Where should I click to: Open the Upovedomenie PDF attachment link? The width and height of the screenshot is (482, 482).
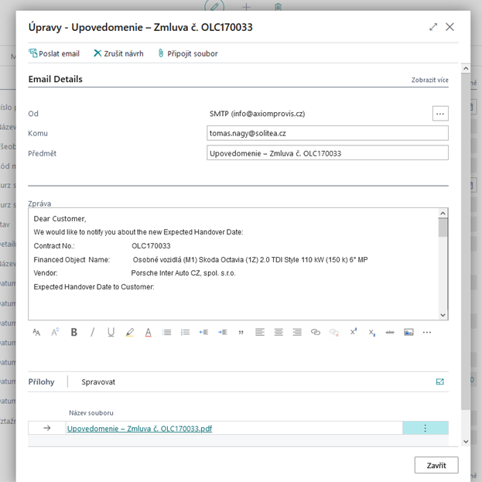pyautogui.click(x=139, y=428)
